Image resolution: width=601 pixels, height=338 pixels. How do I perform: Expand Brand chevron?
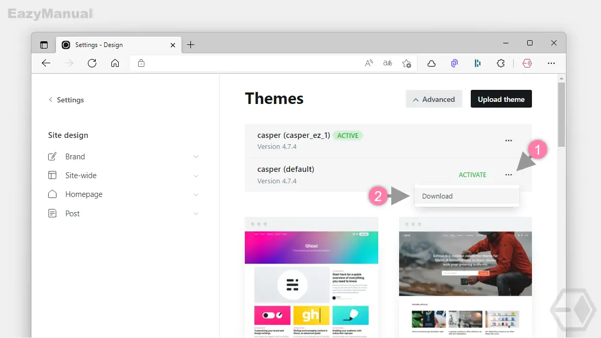[x=196, y=157]
